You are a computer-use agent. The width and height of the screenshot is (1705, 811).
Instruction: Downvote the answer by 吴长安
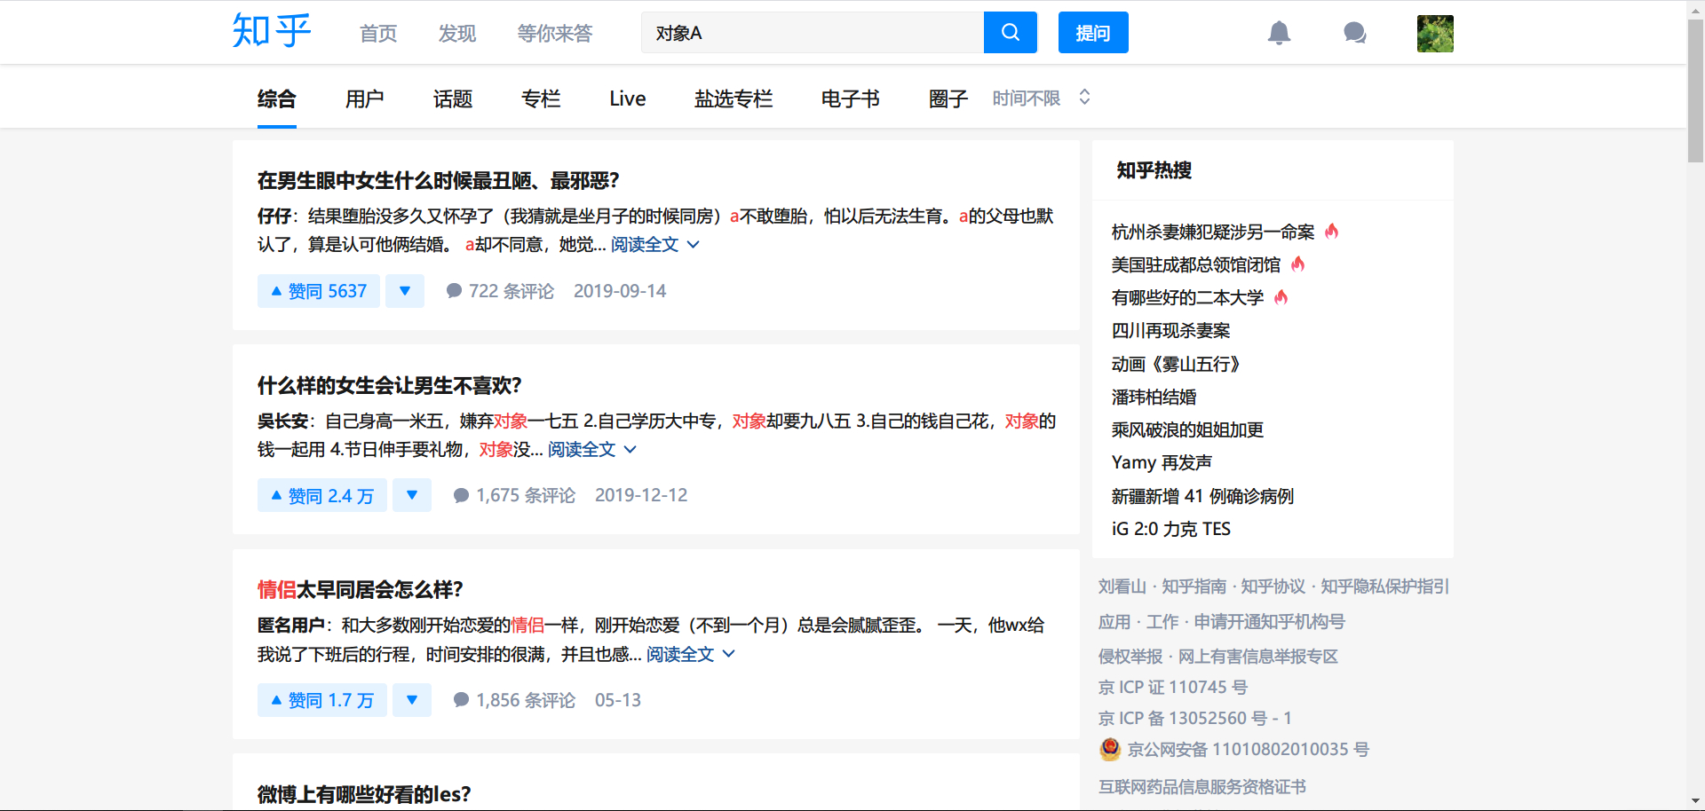pyautogui.click(x=412, y=495)
